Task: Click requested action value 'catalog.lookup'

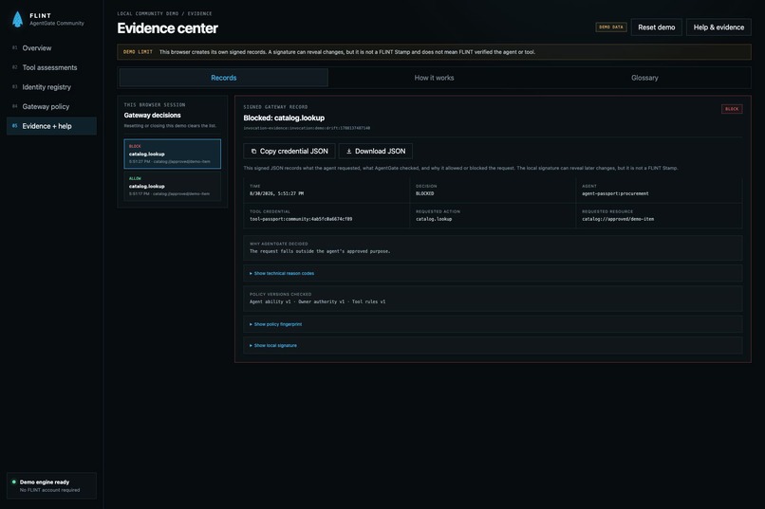Action: pyautogui.click(x=434, y=219)
